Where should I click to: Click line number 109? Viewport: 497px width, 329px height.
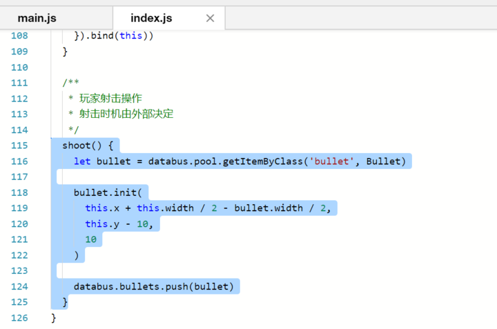(x=19, y=51)
